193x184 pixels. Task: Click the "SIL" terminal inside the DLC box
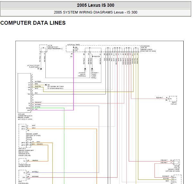29,90
